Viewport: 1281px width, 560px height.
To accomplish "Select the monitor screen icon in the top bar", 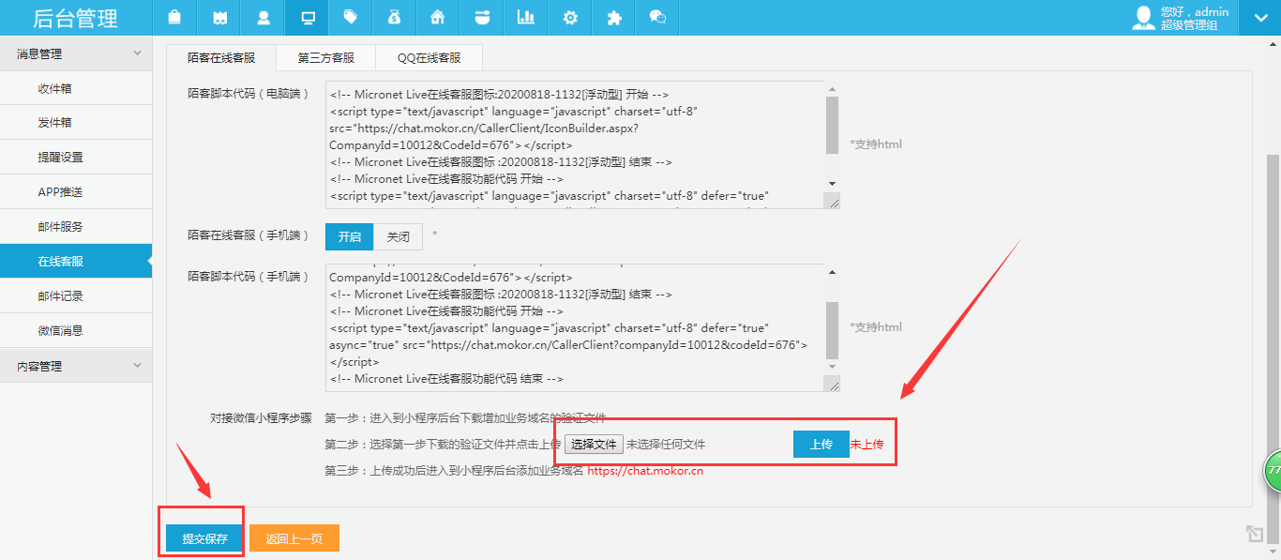I will coord(307,17).
